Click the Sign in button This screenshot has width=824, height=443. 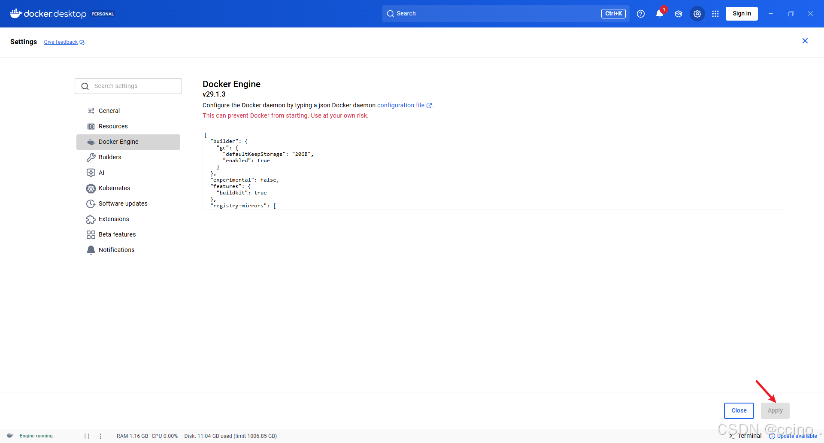pos(742,14)
